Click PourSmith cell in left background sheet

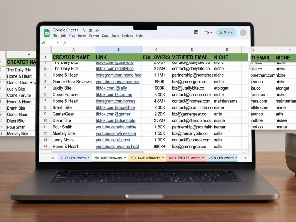(x=21, y=127)
